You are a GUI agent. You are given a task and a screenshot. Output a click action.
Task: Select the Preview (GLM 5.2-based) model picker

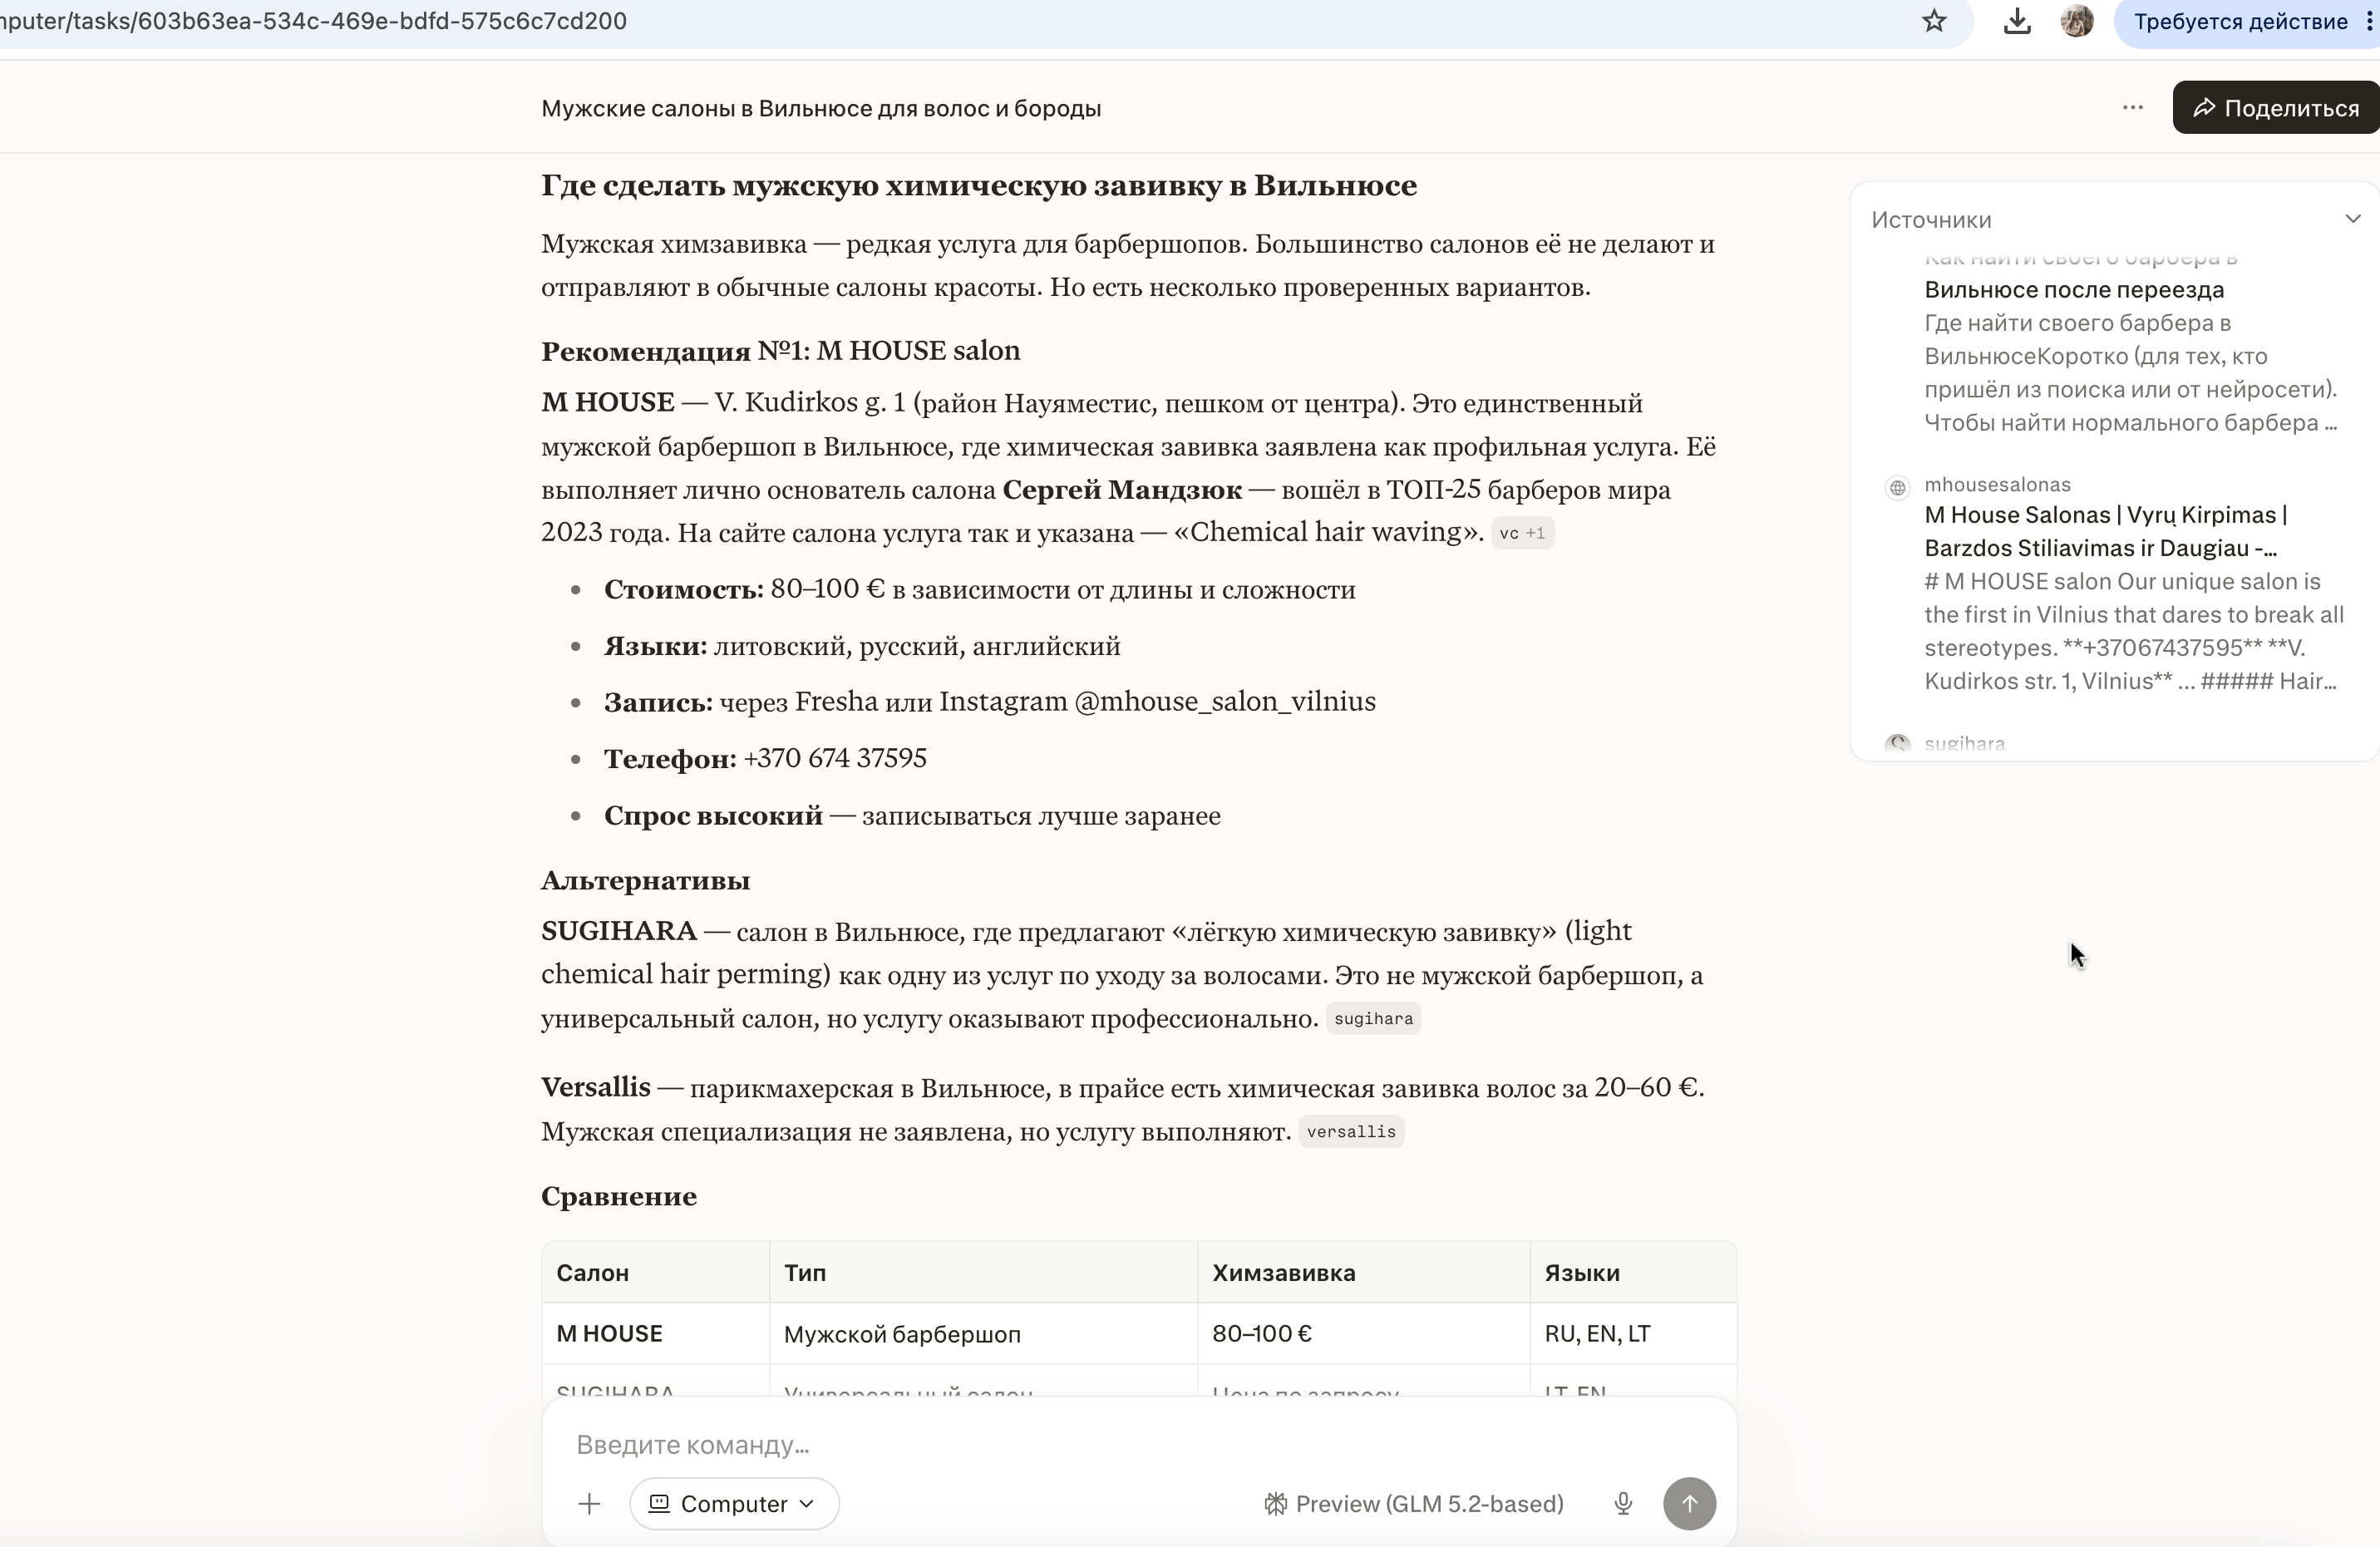pos(1414,1504)
